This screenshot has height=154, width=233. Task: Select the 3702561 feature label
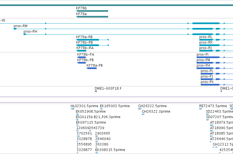pyautogui.click(x=84, y=133)
